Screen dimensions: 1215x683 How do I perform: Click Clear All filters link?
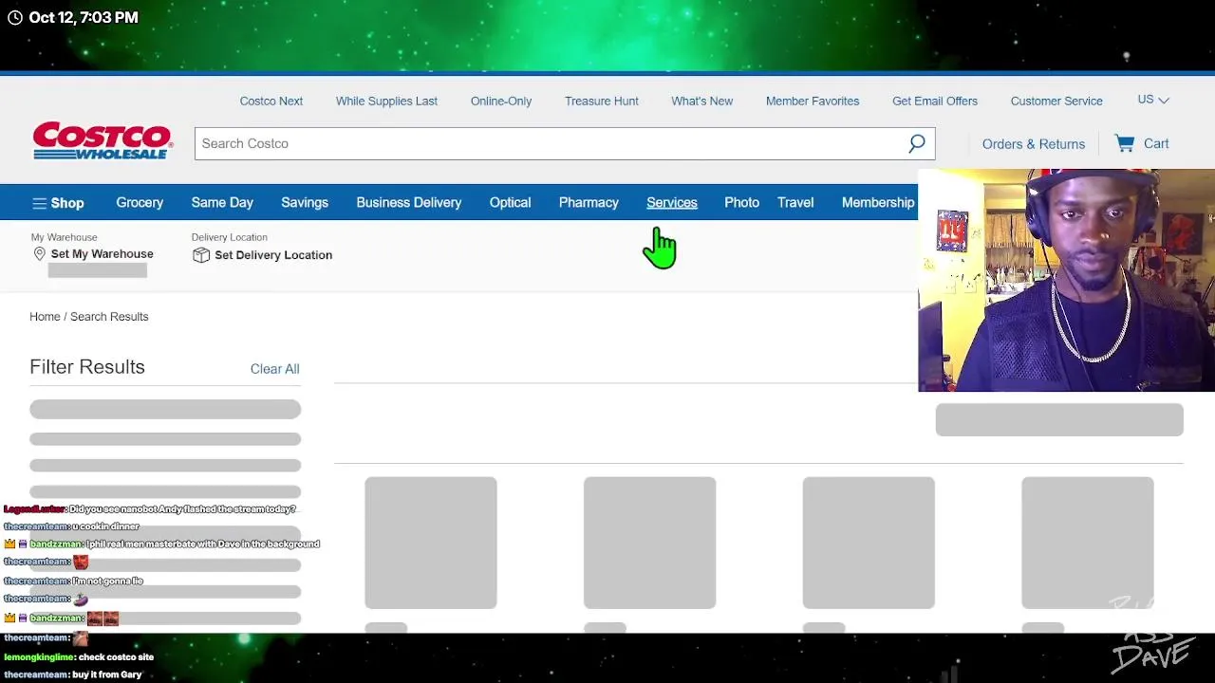274,369
